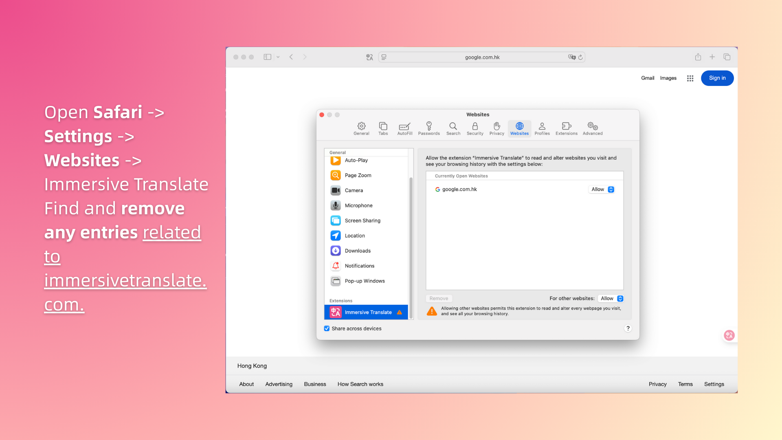Click Immersive Translate toolbar extension icon
Image resolution: width=782 pixels, height=440 pixels.
369,57
